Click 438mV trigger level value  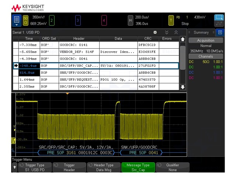pos(199,17)
